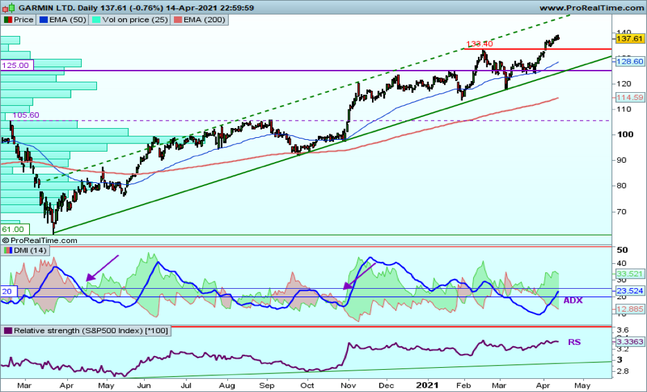Screen dimensions: 647x392
Task: Click the EMA 200 value tag 114.59
Action: [630, 98]
